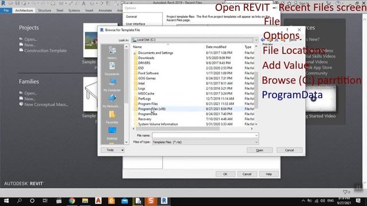Select Desktop in the places sidebar
Image resolution: width=367 pixels, height=206 pixels.
coord(112,133)
